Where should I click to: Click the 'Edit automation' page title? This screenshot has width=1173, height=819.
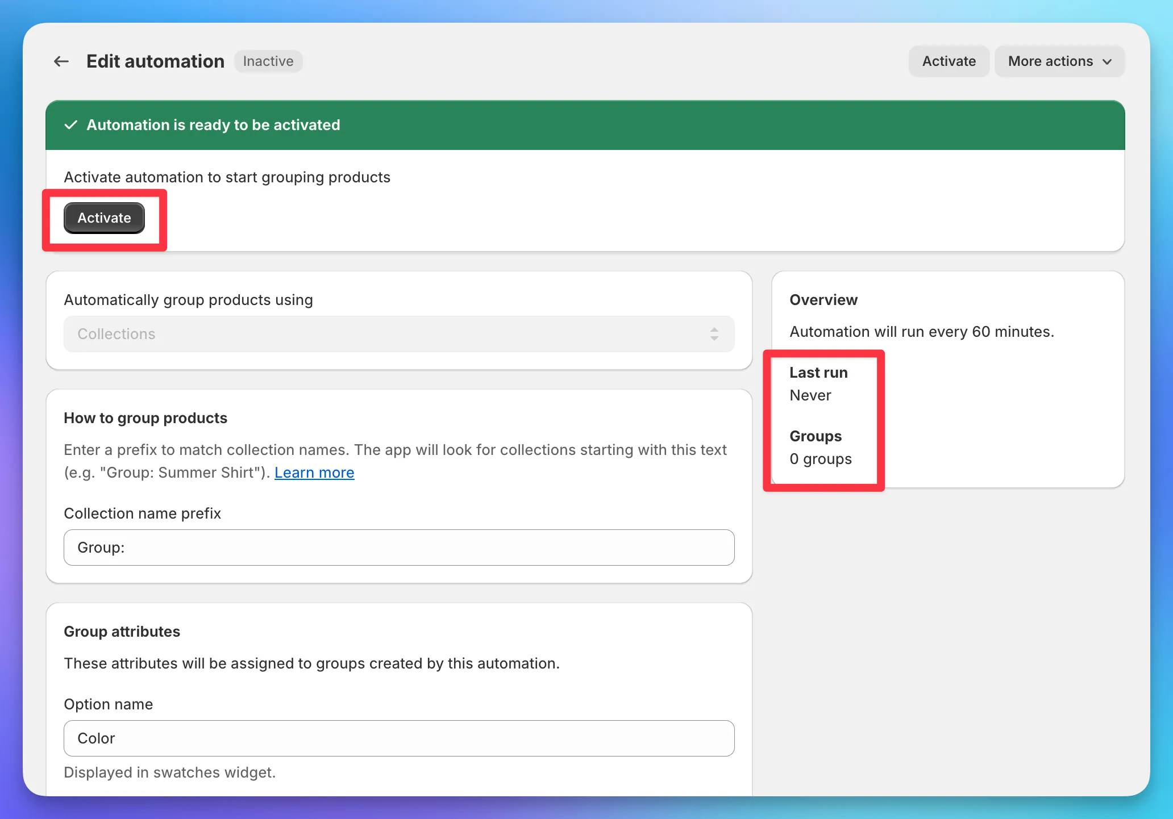155,61
